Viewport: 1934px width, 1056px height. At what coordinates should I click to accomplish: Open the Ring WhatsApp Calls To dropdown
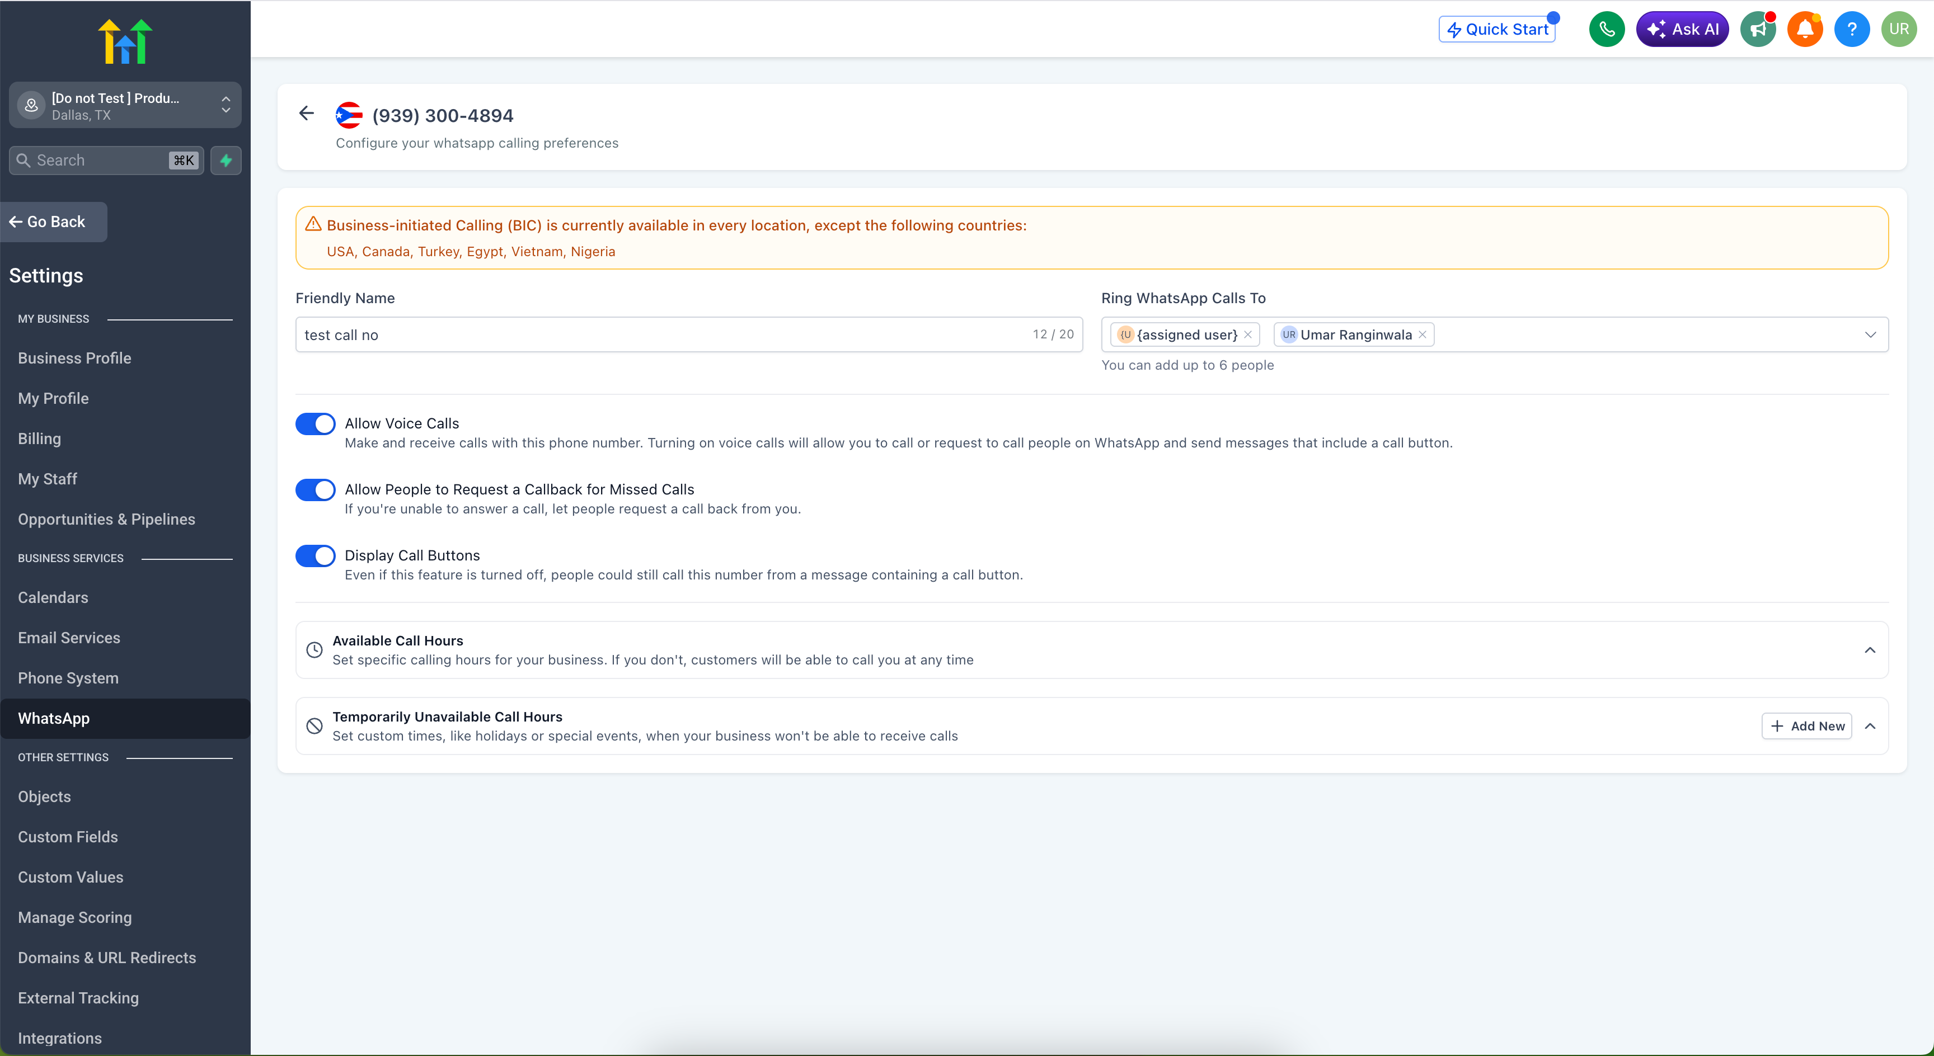[x=1870, y=334]
